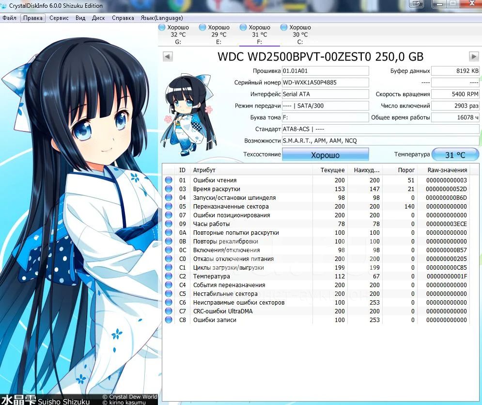Click the Атрибут column header

click(x=251, y=170)
